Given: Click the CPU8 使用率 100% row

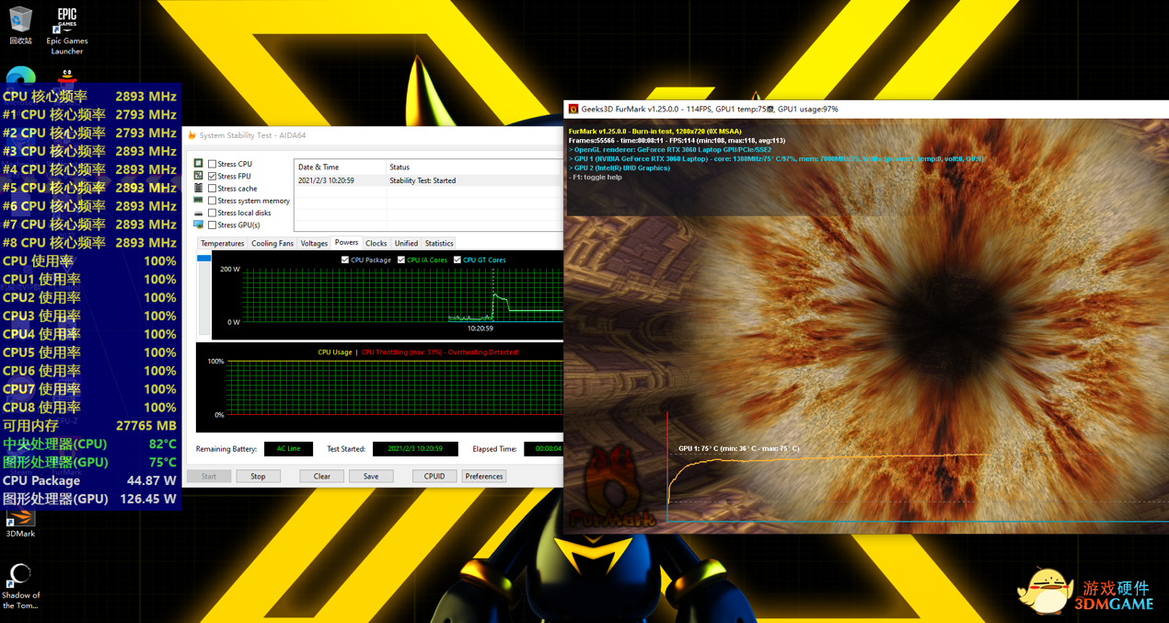Looking at the screenshot, I should point(89,408).
